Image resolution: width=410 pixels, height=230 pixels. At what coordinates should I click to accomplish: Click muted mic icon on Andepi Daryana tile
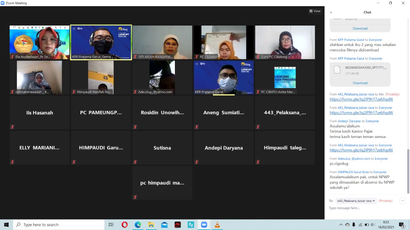pyautogui.click(x=197, y=162)
